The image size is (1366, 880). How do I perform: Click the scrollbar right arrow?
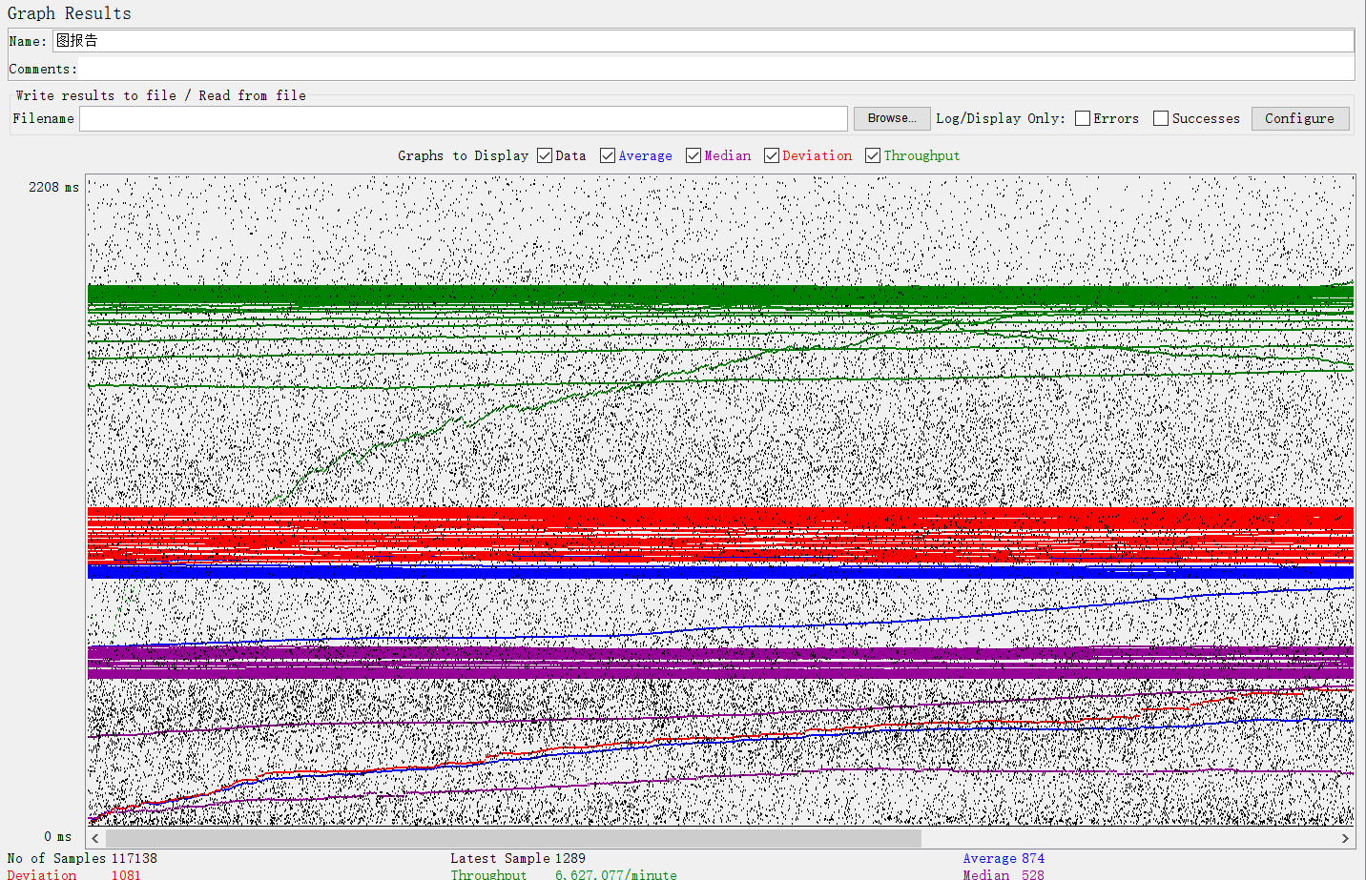click(x=1345, y=838)
